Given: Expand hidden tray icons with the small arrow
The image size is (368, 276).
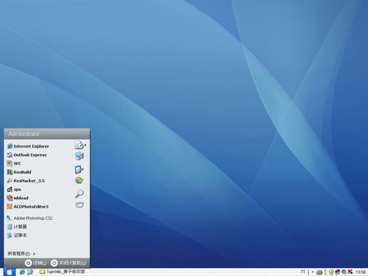Looking at the screenshot, I should click(x=312, y=272).
